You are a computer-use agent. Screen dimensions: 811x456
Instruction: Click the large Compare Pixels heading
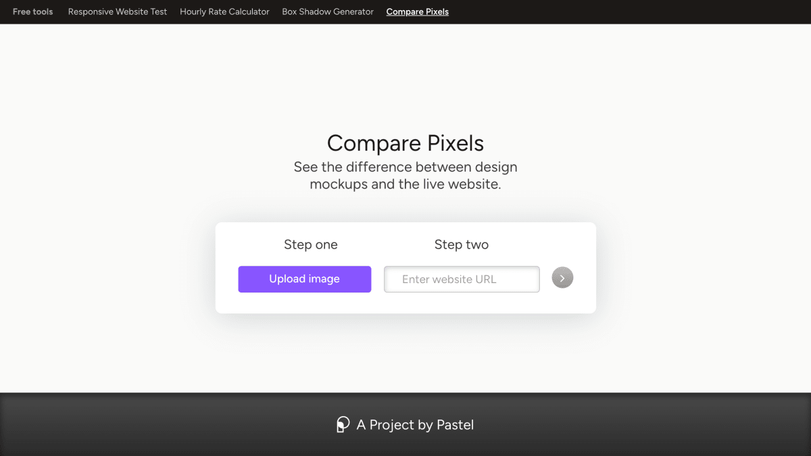[x=405, y=143]
